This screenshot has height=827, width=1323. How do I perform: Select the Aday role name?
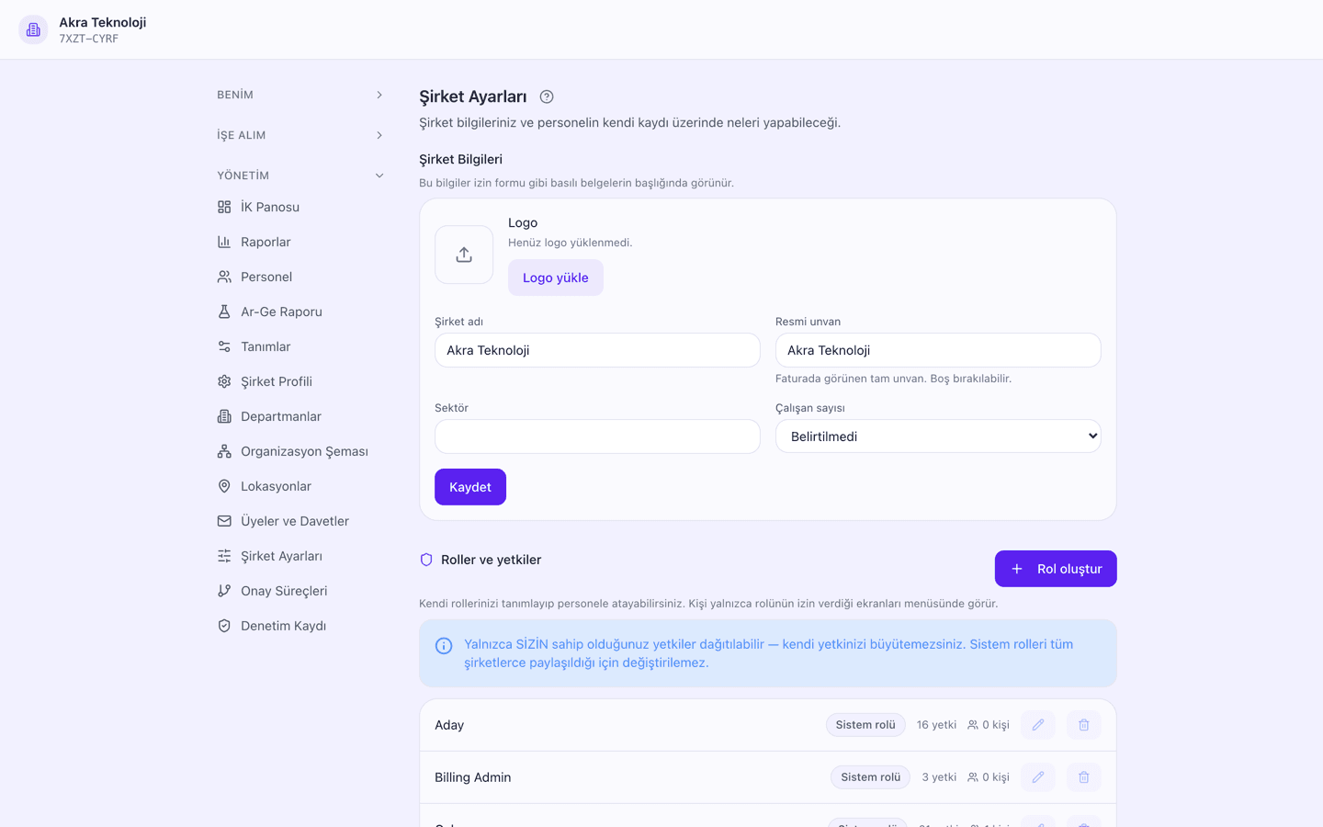[449, 725]
